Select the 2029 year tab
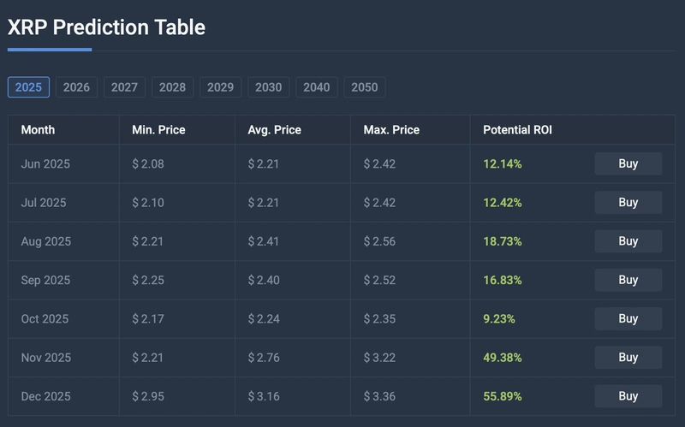The image size is (685, 427). (220, 87)
